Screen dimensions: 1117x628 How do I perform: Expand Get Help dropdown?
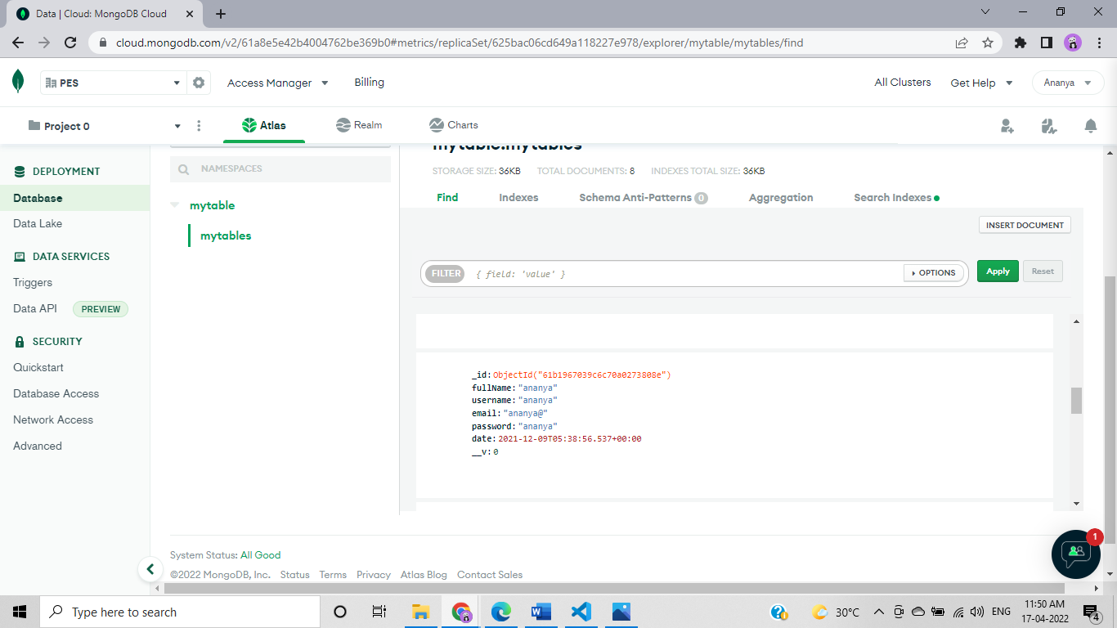click(x=981, y=83)
